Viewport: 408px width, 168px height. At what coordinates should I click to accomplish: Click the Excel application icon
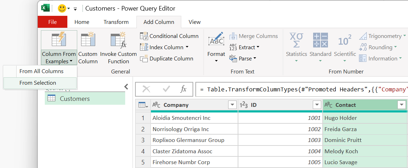tap(45, 8)
